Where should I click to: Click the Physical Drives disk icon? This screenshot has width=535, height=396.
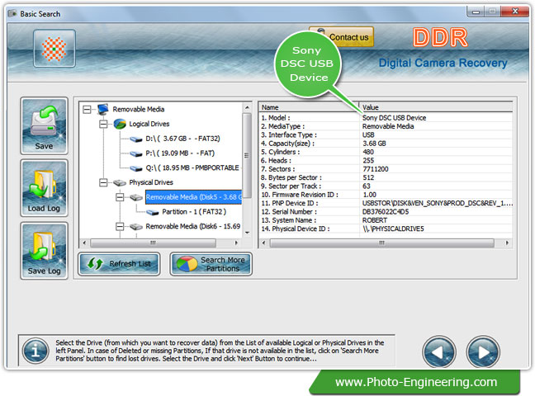point(120,183)
